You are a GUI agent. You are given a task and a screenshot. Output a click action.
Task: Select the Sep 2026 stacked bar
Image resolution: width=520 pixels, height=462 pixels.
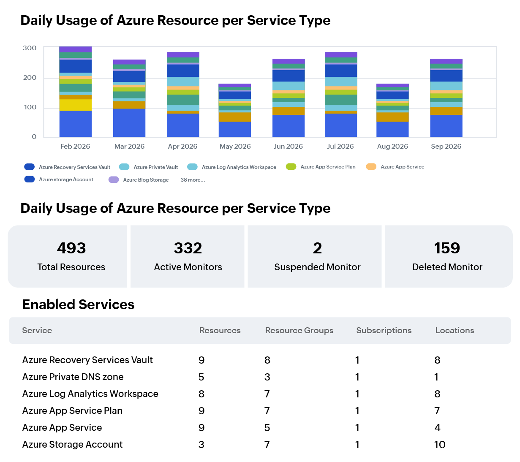pyautogui.click(x=446, y=98)
